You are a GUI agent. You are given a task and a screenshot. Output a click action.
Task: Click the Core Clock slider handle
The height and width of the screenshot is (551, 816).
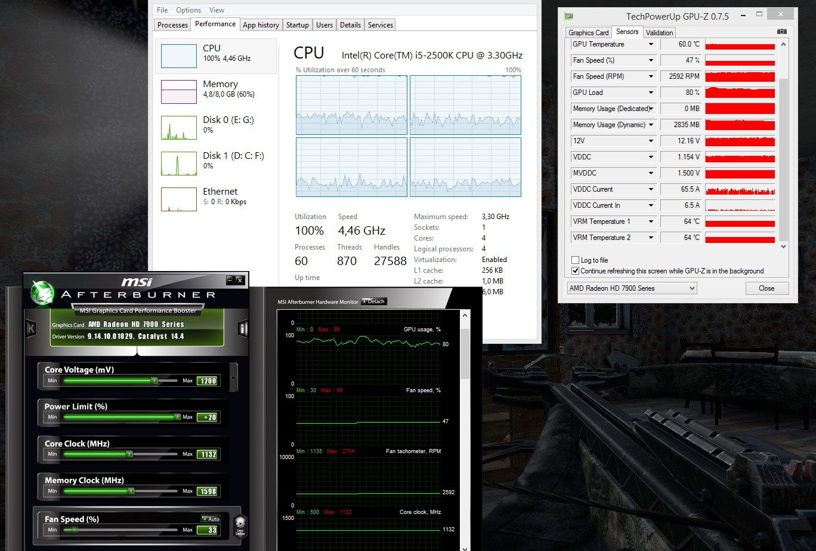coord(129,454)
